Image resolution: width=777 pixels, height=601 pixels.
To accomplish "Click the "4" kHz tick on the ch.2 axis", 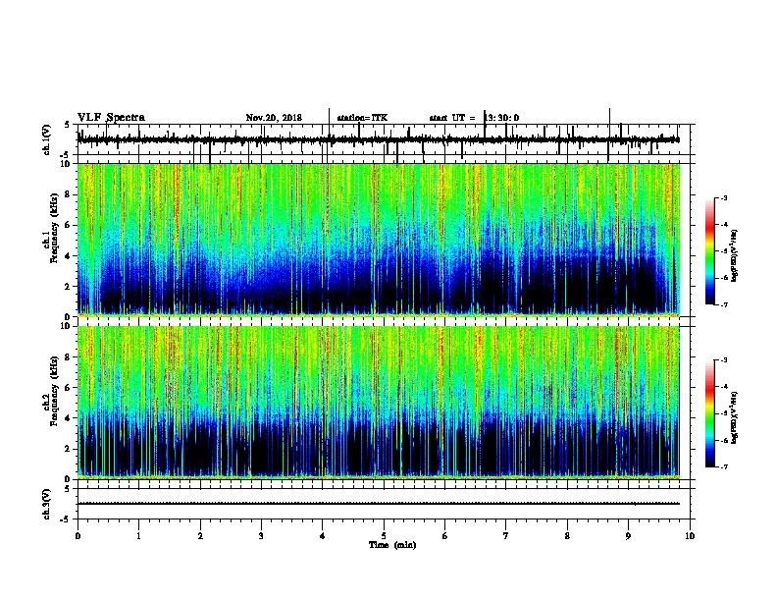I will (68, 418).
